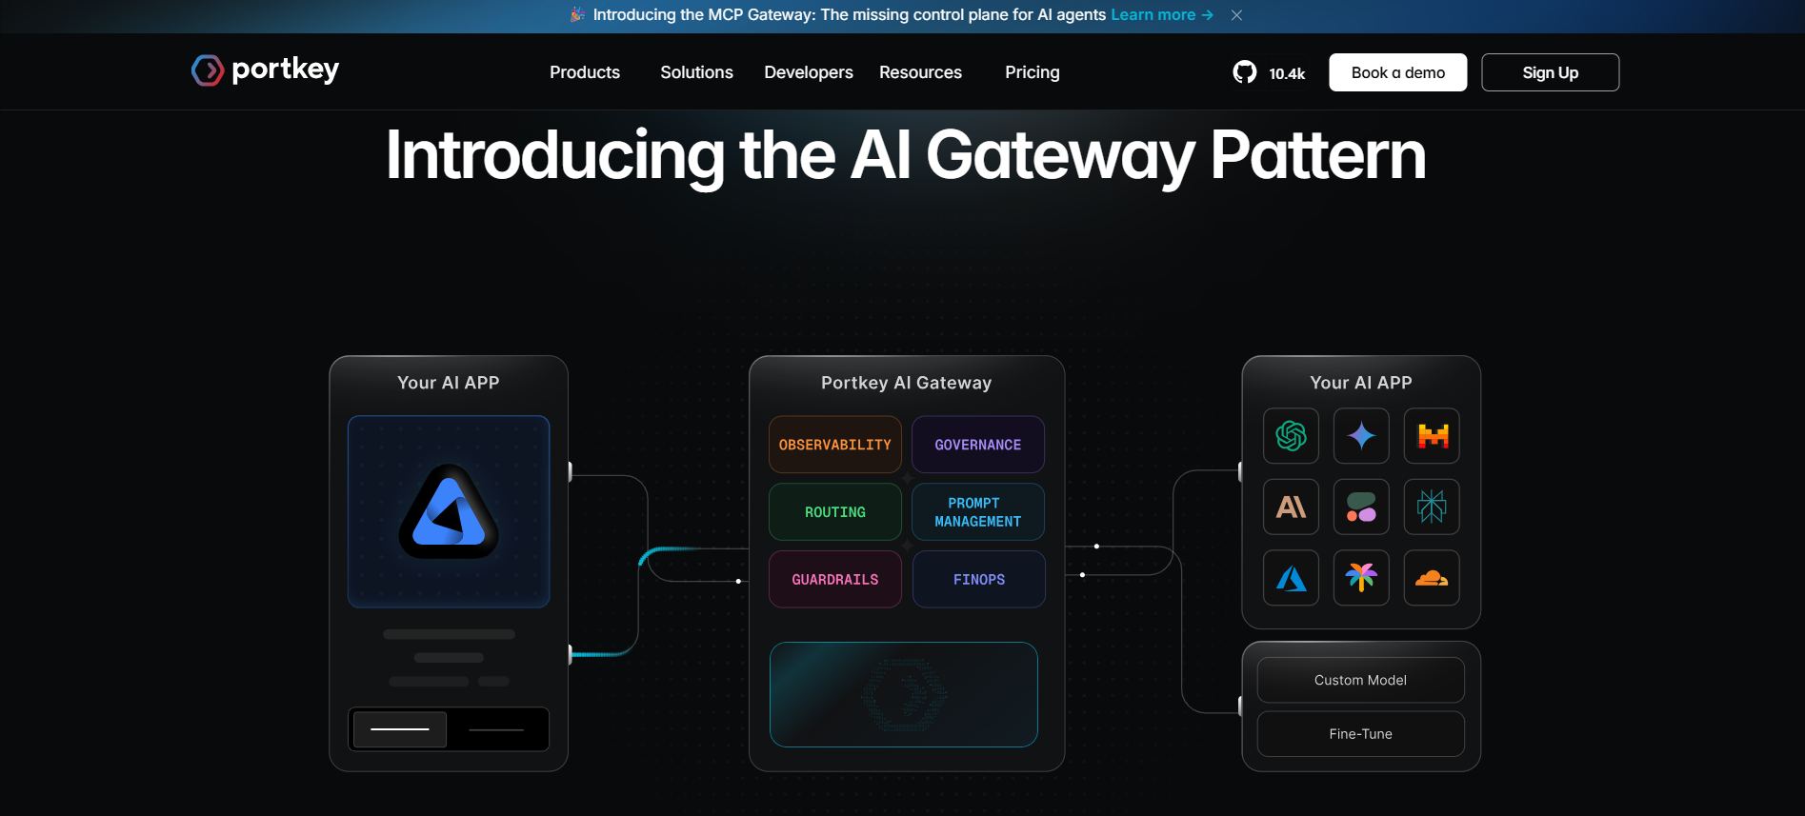Click the Guardrails tile

point(835,579)
